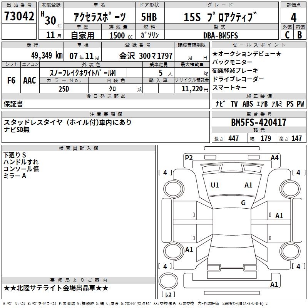
Task: Select exterior color スノーフレイクホワイトパールM
Action: click(82, 73)
